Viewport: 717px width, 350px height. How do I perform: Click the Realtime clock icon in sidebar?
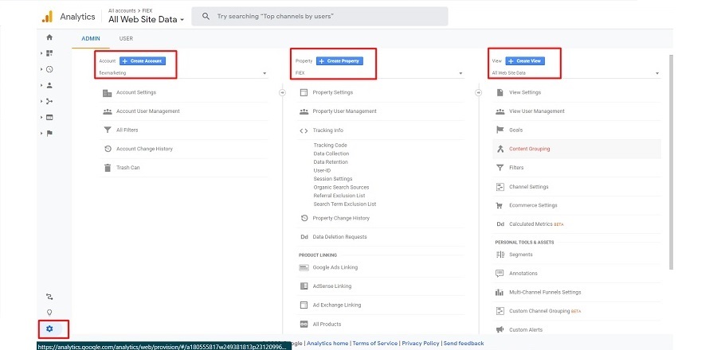pos(49,69)
